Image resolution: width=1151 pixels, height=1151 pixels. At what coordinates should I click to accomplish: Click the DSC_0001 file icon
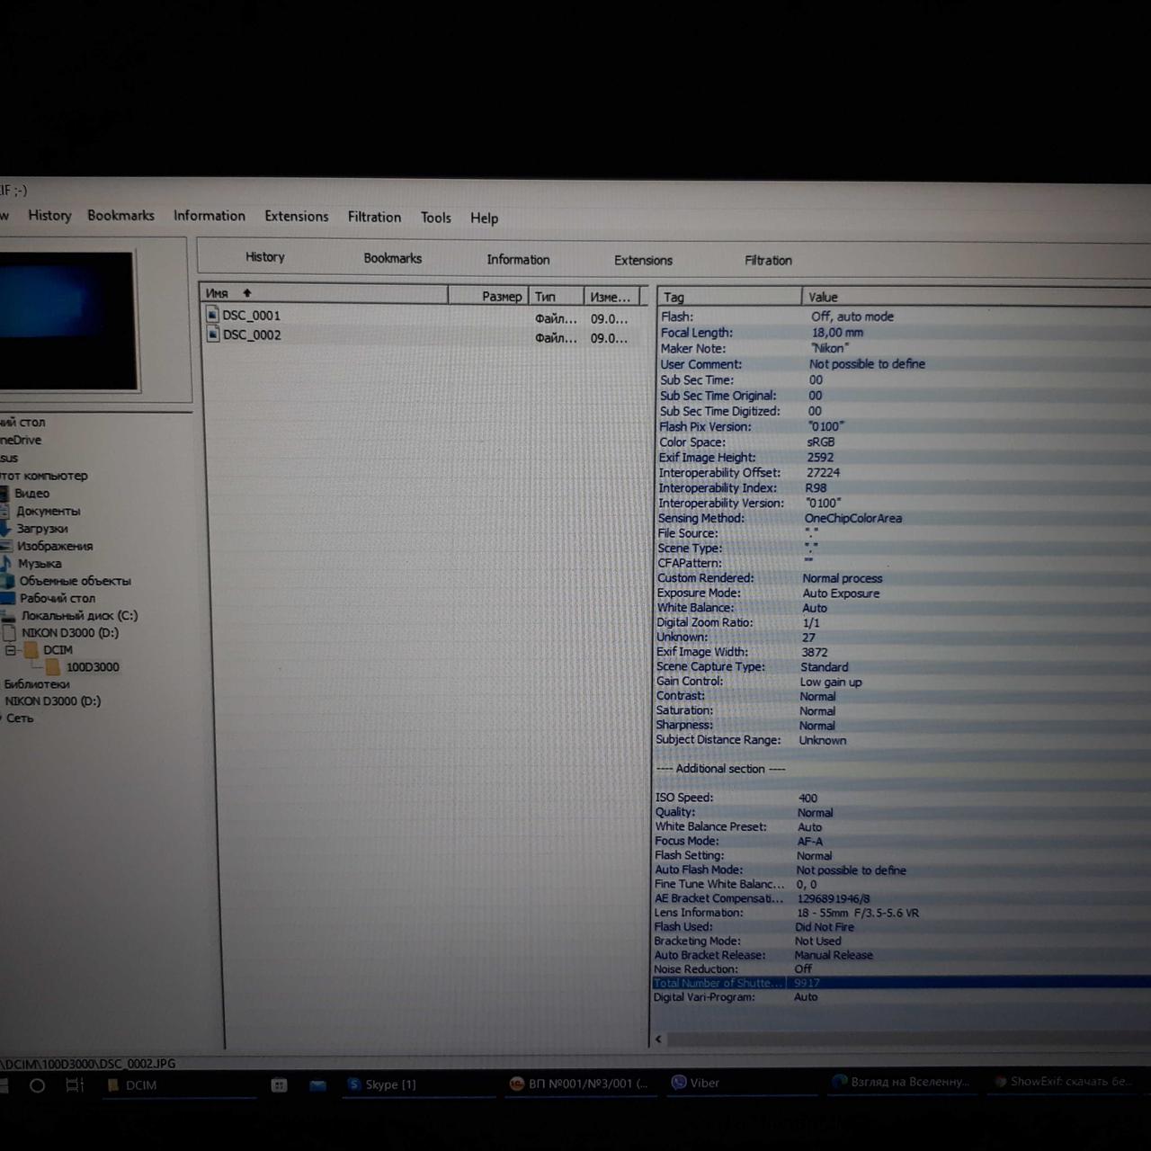(213, 315)
